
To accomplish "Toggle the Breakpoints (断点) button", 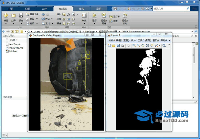I will tap(84, 17).
